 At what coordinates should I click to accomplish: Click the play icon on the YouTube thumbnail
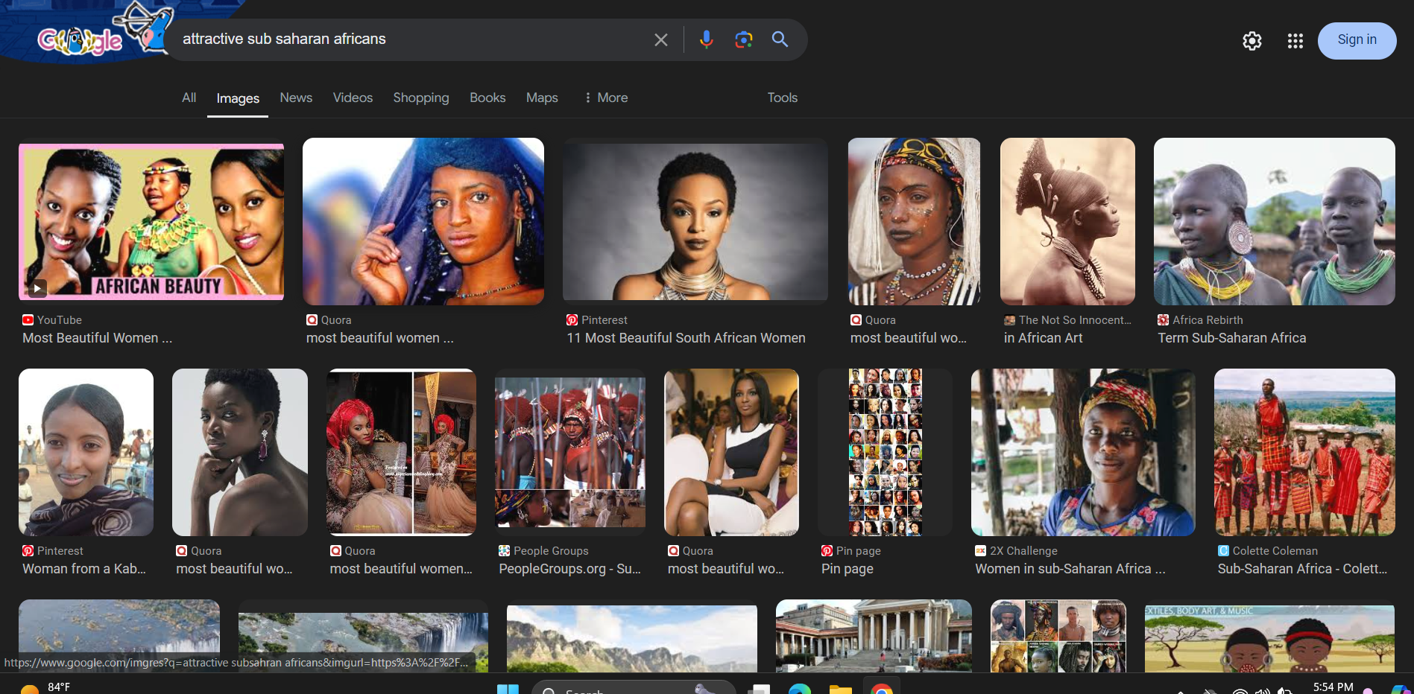(37, 288)
